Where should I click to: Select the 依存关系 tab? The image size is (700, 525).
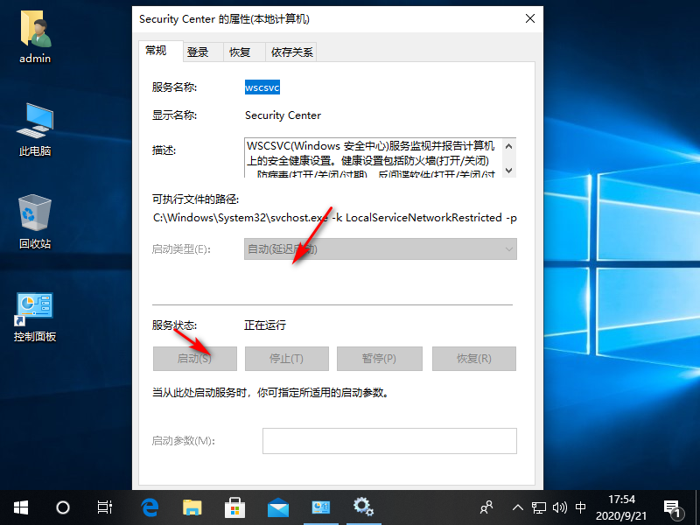coord(291,52)
